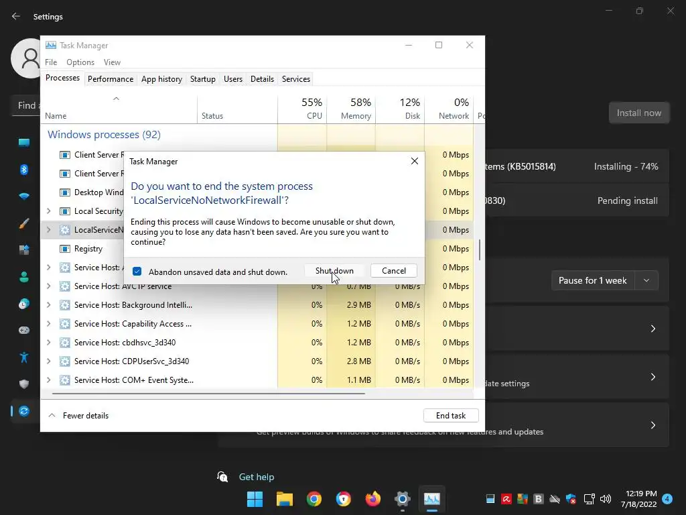Click Task Manager horizontal scrollbar
The height and width of the screenshot is (515, 686).
208,393
